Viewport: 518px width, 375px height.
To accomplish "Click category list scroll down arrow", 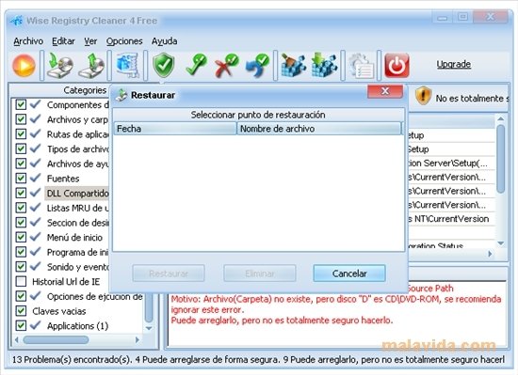I will (149, 328).
